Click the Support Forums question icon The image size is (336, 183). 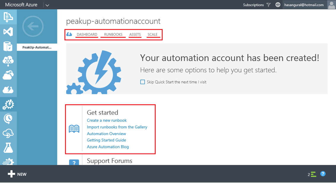[74, 162]
